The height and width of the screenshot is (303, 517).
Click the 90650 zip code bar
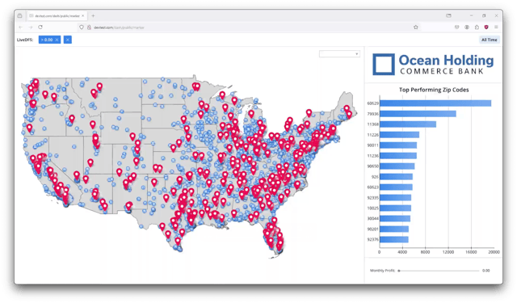[x=397, y=166]
